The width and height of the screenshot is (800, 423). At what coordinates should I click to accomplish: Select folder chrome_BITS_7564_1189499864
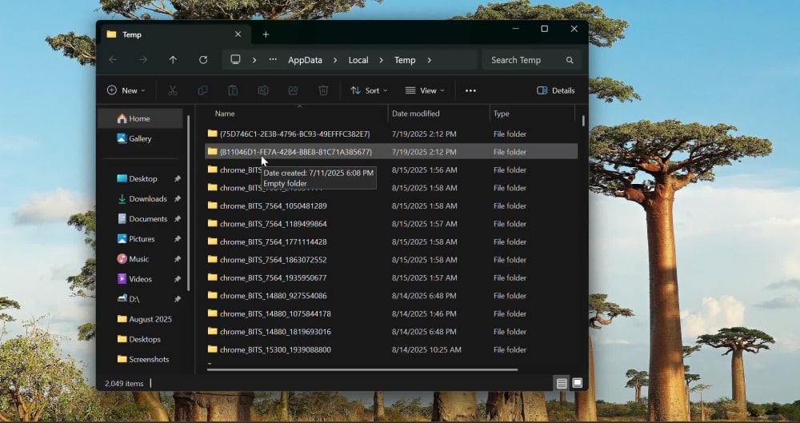tap(391, 223)
